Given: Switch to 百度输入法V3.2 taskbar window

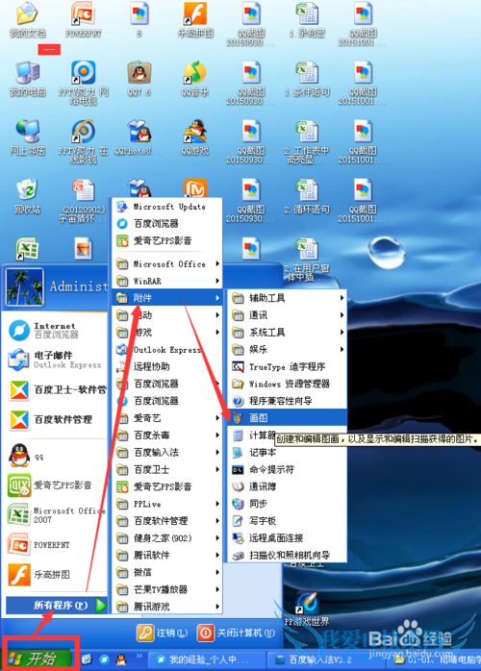Looking at the screenshot, I should tap(325, 659).
